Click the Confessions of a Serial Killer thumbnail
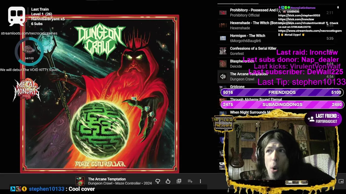346x194 pixels. tap(223, 51)
